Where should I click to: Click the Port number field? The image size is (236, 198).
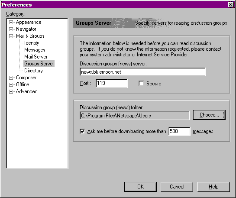point(112,83)
